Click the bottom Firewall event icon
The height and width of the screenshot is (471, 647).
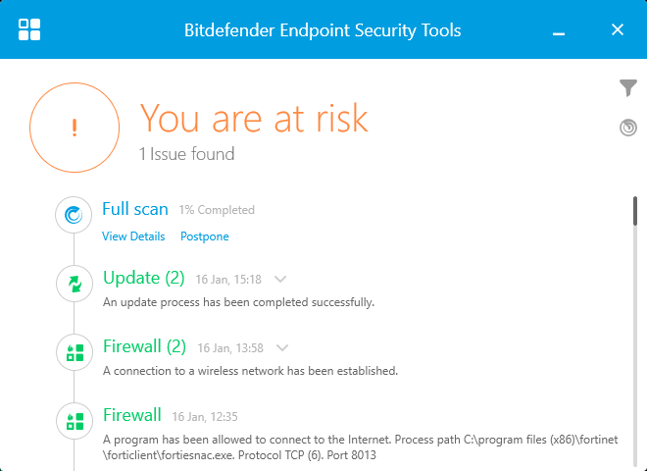click(x=75, y=421)
